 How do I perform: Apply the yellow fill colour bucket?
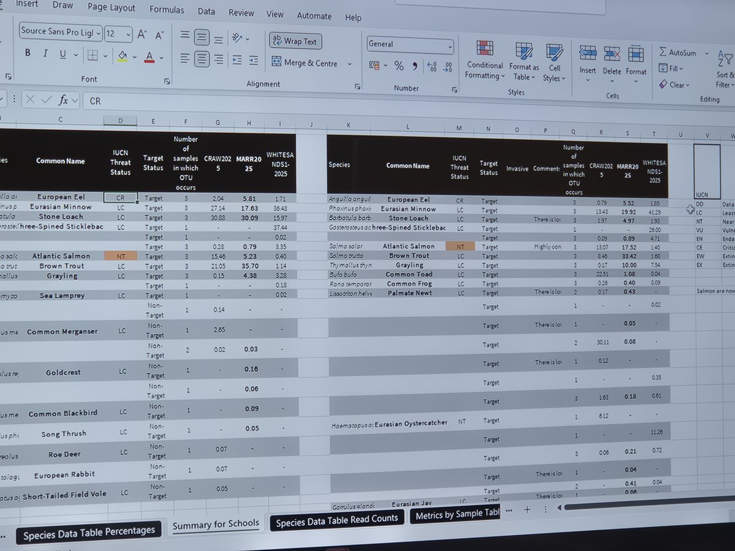click(x=122, y=56)
